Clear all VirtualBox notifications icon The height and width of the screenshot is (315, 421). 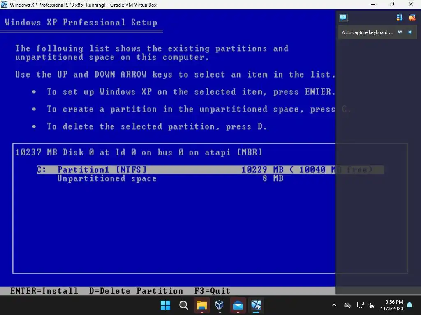(x=412, y=18)
